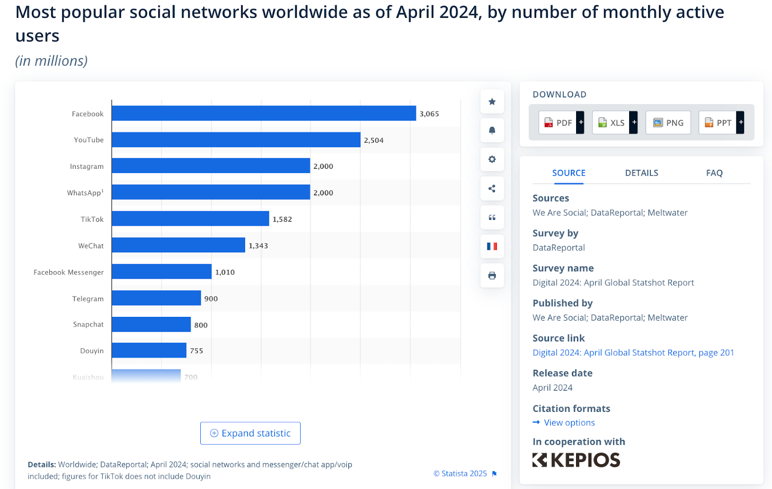
Task: Click the Instagram bar in chart
Action: (211, 166)
